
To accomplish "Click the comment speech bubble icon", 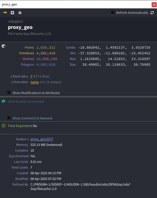I will (4, 101).
